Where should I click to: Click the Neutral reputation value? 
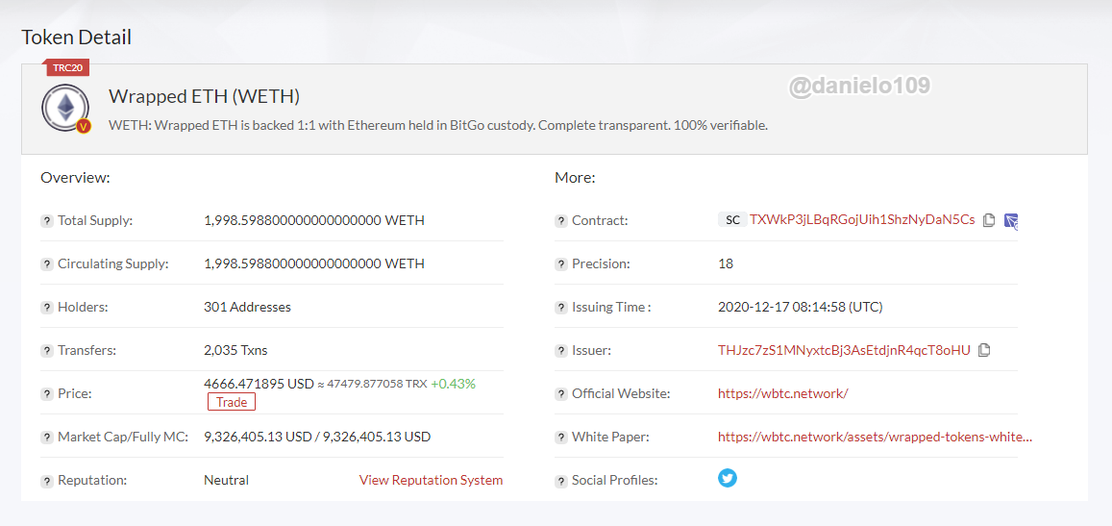(x=226, y=480)
